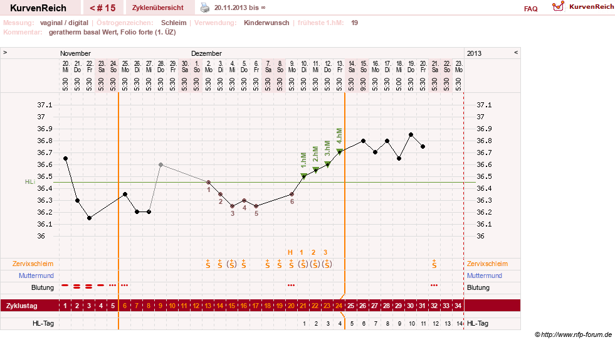Click mucus S symbol on cycle day 32
This screenshot has width=615, height=342.
point(434,264)
